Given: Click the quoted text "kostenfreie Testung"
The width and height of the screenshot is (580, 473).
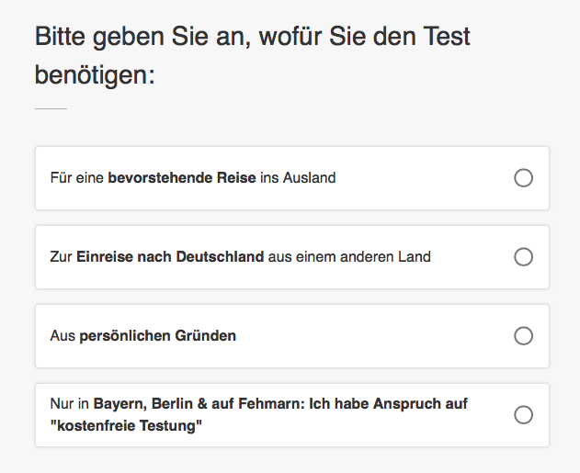Looking at the screenshot, I should click(x=126, y=426).
